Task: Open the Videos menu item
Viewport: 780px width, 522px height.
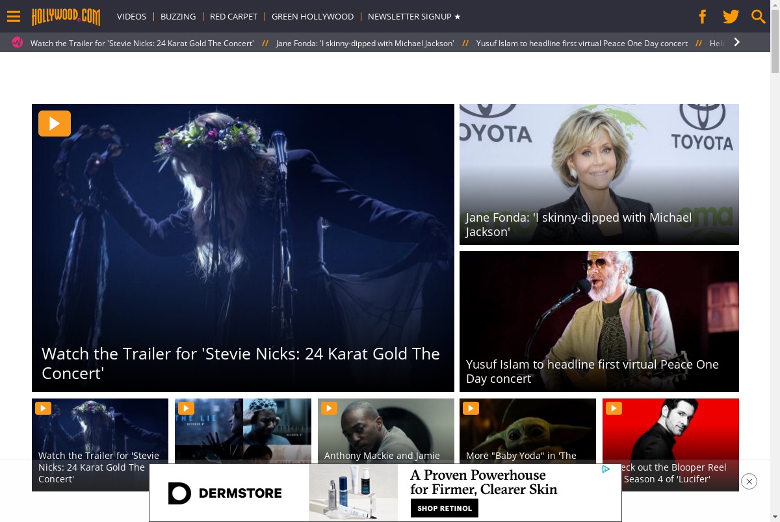Action: [131, 16]
